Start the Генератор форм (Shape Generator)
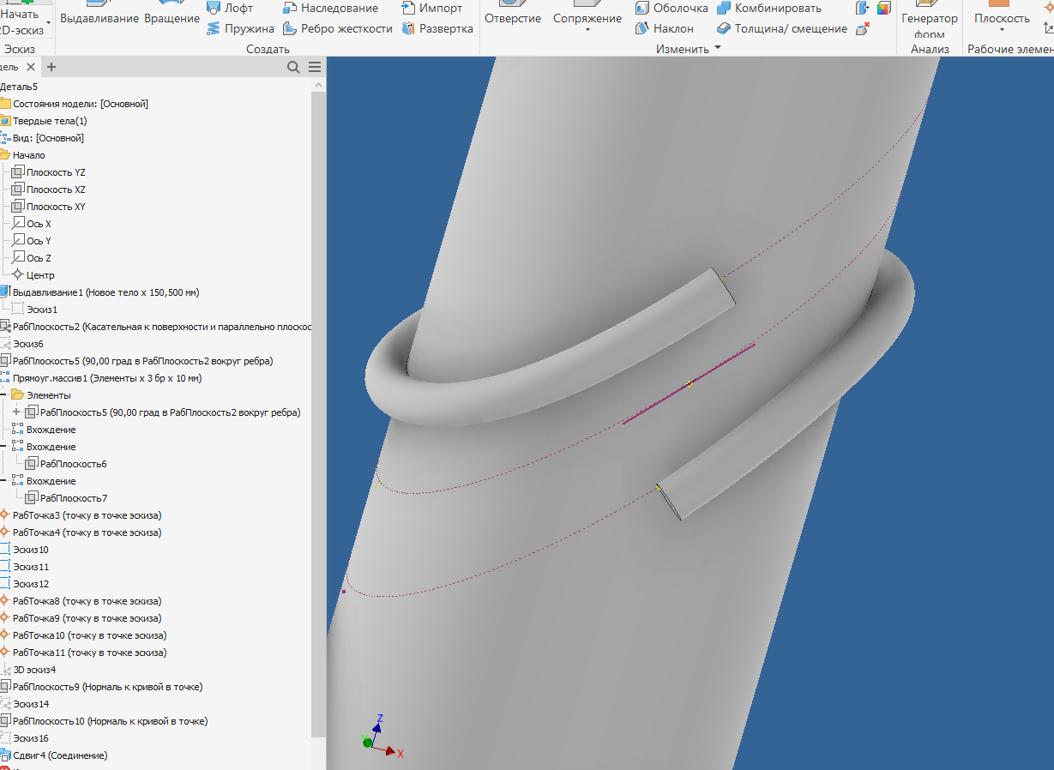 (x=931, y=16)
